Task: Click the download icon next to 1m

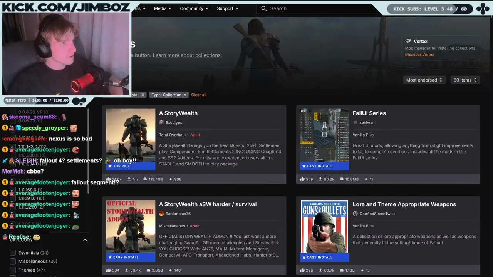Action: coord(128,179)
